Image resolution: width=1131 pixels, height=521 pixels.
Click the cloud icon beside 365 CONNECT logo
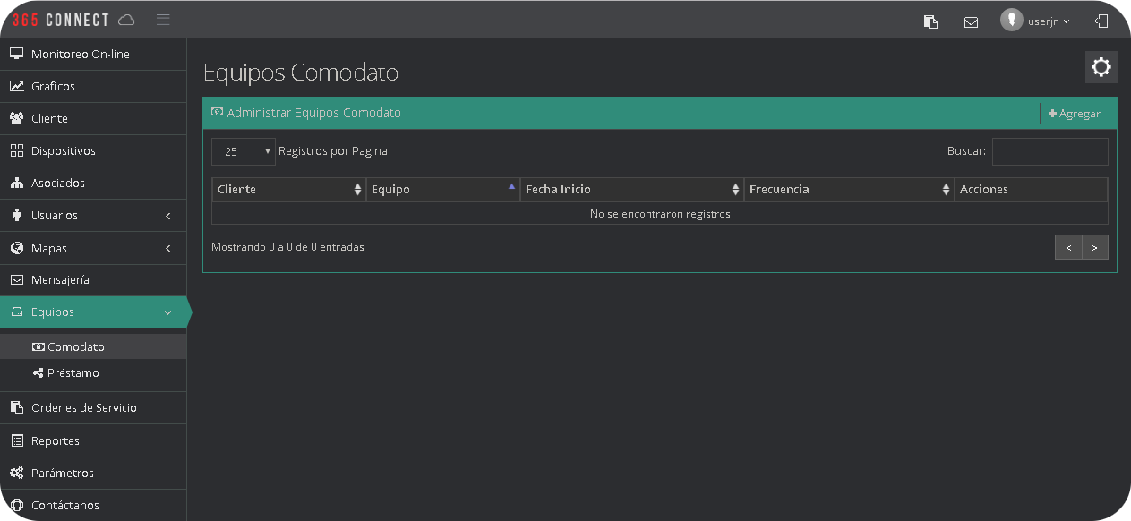126,19
